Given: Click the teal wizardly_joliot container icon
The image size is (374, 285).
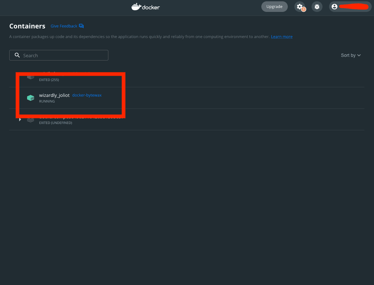Looking at the screenshot, I should click(30, 98).
